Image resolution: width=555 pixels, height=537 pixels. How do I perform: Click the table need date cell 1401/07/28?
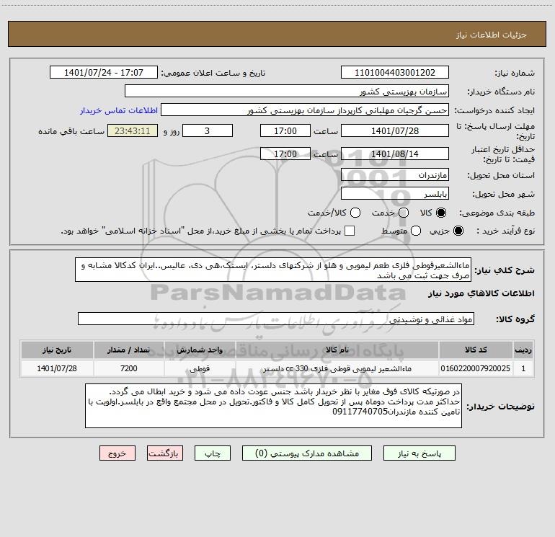point(57,368)
